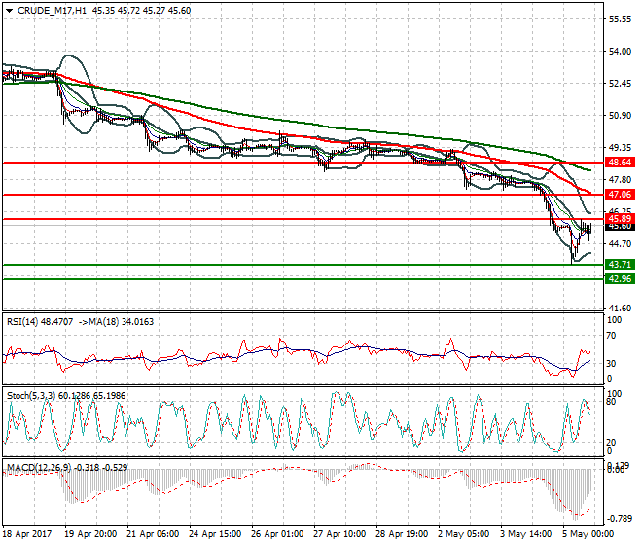
Task: Click the 18 Apr 2017 date label
Action: (x=27, y=534)
